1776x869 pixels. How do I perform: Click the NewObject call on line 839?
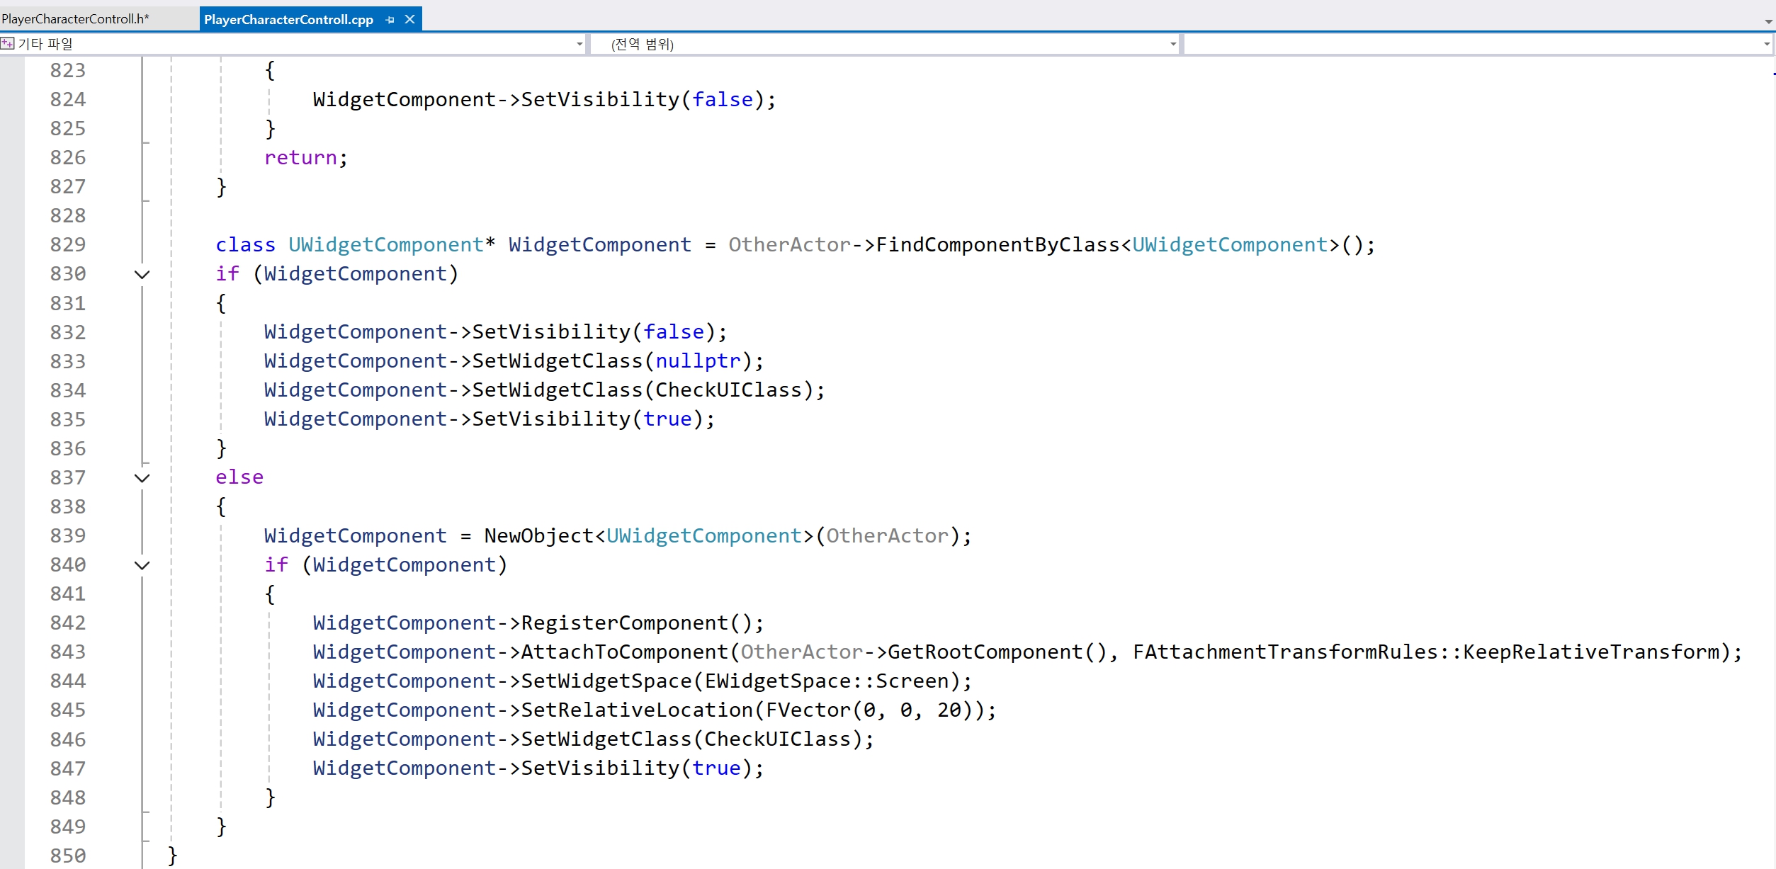(538, 536)
